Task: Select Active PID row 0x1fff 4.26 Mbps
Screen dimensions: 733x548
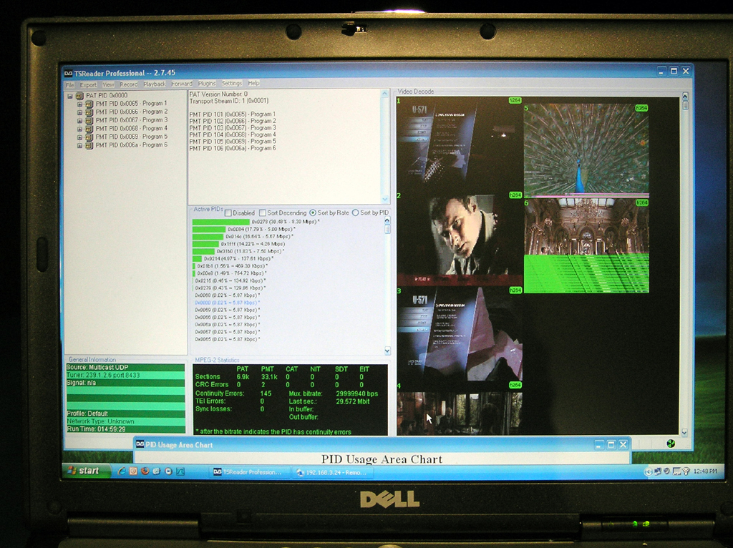Action: pyautogui.click(x=238, y=244)
